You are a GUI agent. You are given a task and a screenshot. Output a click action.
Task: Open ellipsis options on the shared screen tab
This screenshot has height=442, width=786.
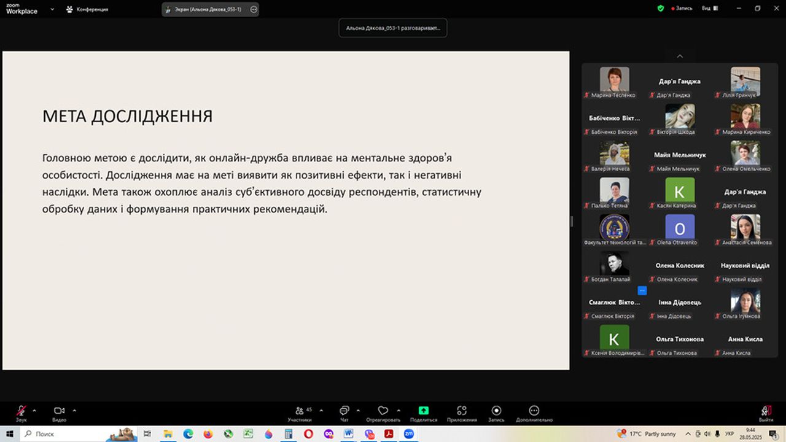tap(254, 9)
